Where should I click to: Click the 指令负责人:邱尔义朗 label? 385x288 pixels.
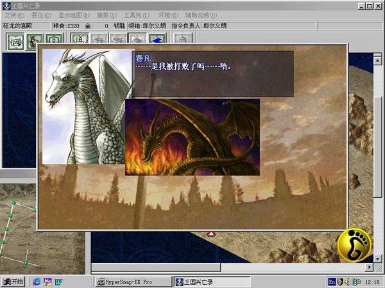point(199,26)
